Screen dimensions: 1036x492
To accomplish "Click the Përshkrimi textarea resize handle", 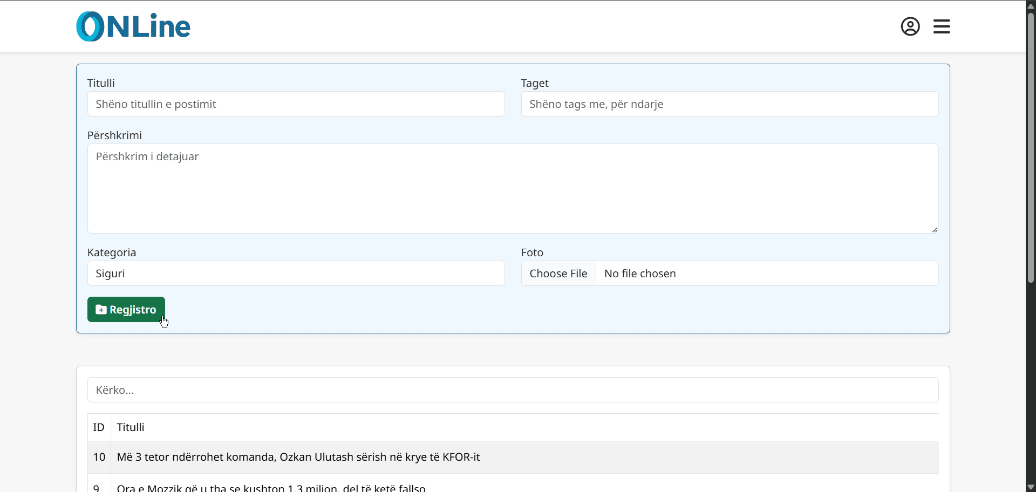I will click(935, 230).
